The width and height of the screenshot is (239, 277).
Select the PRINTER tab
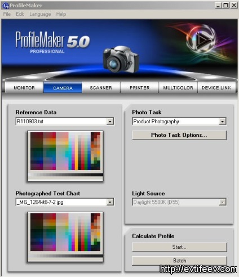coord(140,88)
